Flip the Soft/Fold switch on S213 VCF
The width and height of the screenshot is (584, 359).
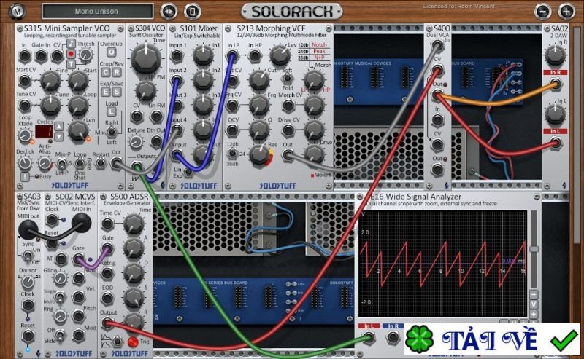pos(287,78)
